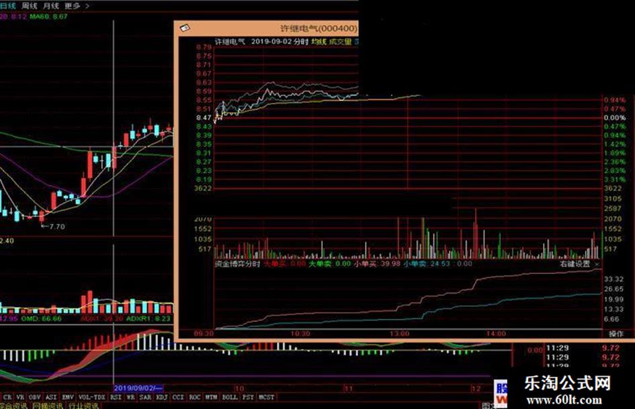Click the 14:00 time axis label
The height and width of the screenshot is (409, 635).
pyautogui.click(x=496, y=334)
